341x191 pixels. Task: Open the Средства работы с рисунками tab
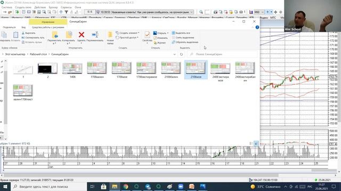pos(48,27)
